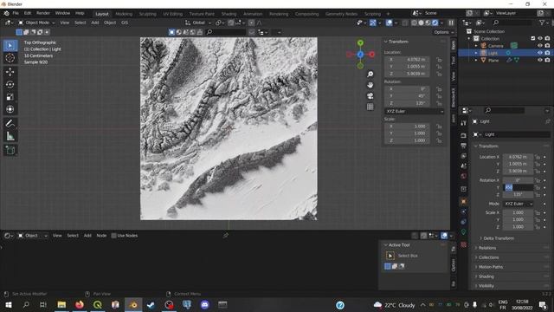Open the Tool properties tab icon
This screenshot has width=554, height=312.
coord(464,123)
